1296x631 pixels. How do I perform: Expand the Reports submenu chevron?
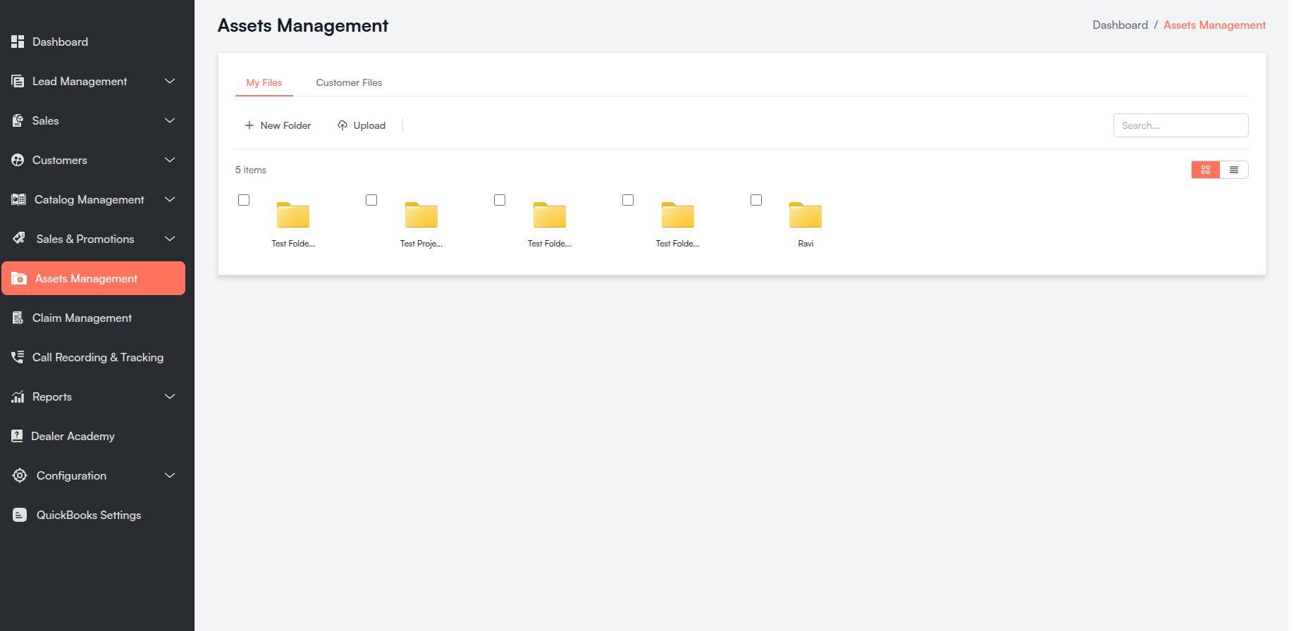[x=170, y=396]
